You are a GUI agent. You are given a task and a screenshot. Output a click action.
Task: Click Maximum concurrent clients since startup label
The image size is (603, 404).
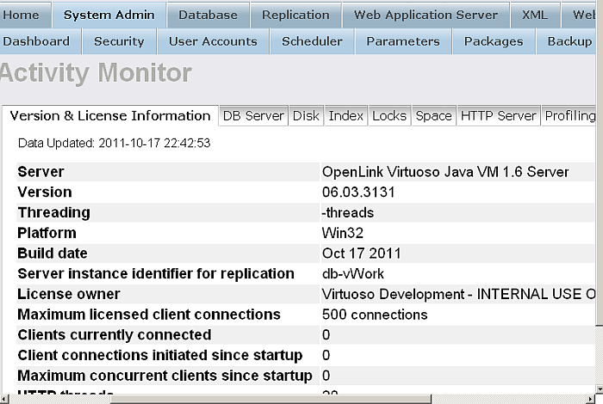click(x=165, y=376)
